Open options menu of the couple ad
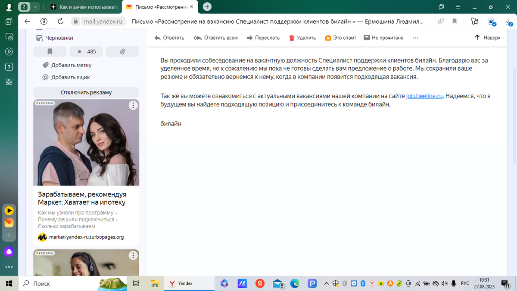 (x=134, y=106)
